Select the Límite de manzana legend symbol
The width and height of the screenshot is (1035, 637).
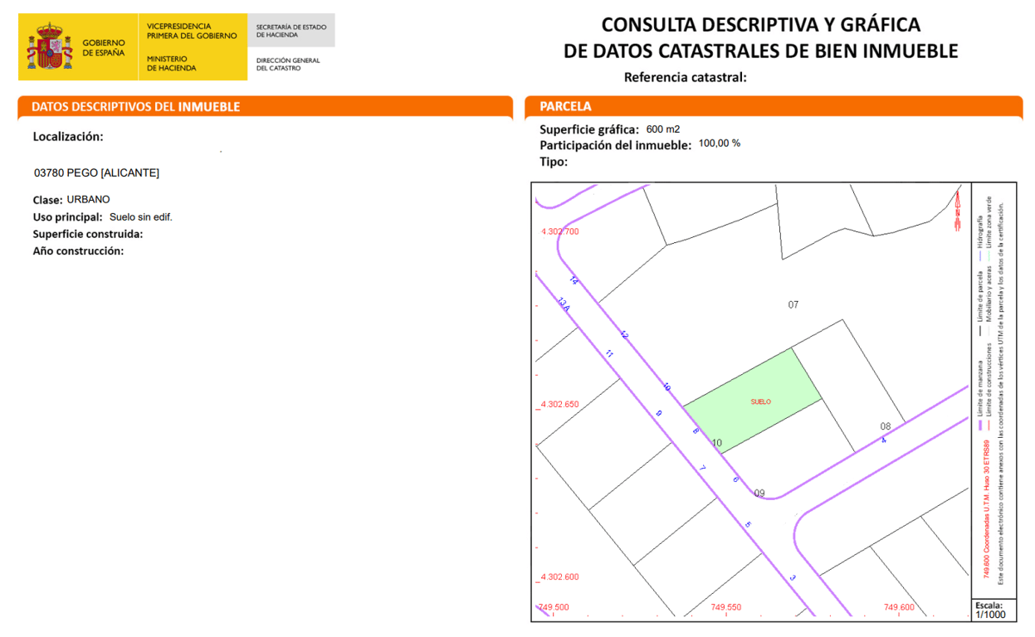979,424
